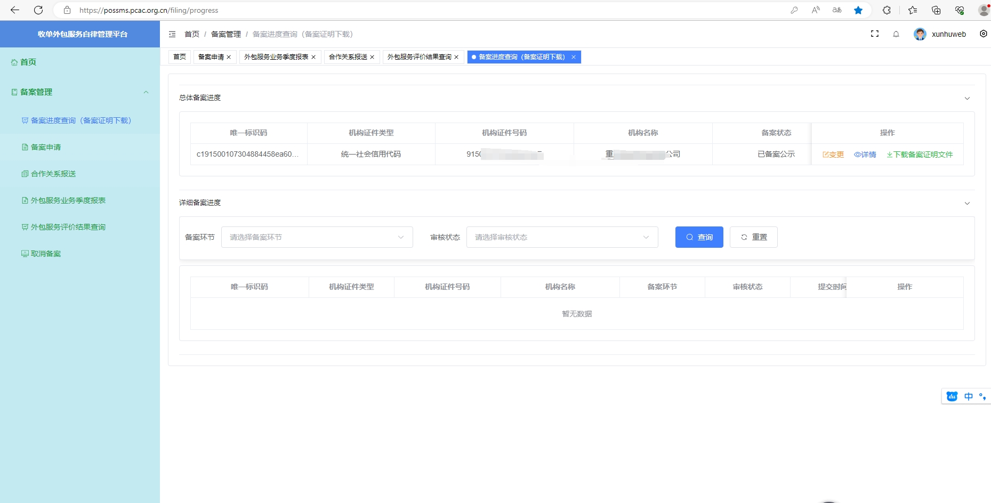The width and height of the screenshot is (991, 503).
Task: Open the 审核状态 dropdown
Action: point(562,237)
